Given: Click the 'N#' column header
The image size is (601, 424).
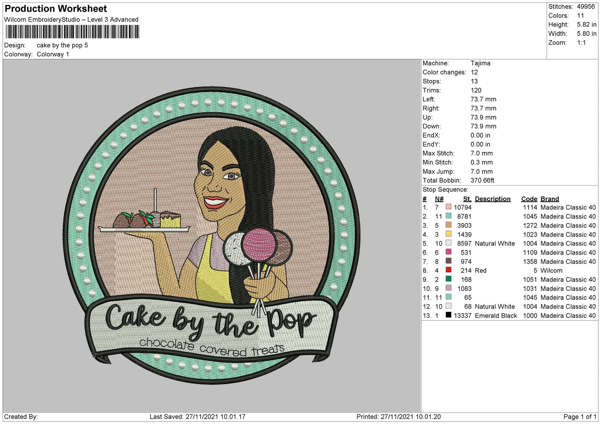Looking at the screenshot, I should point(439,199).
